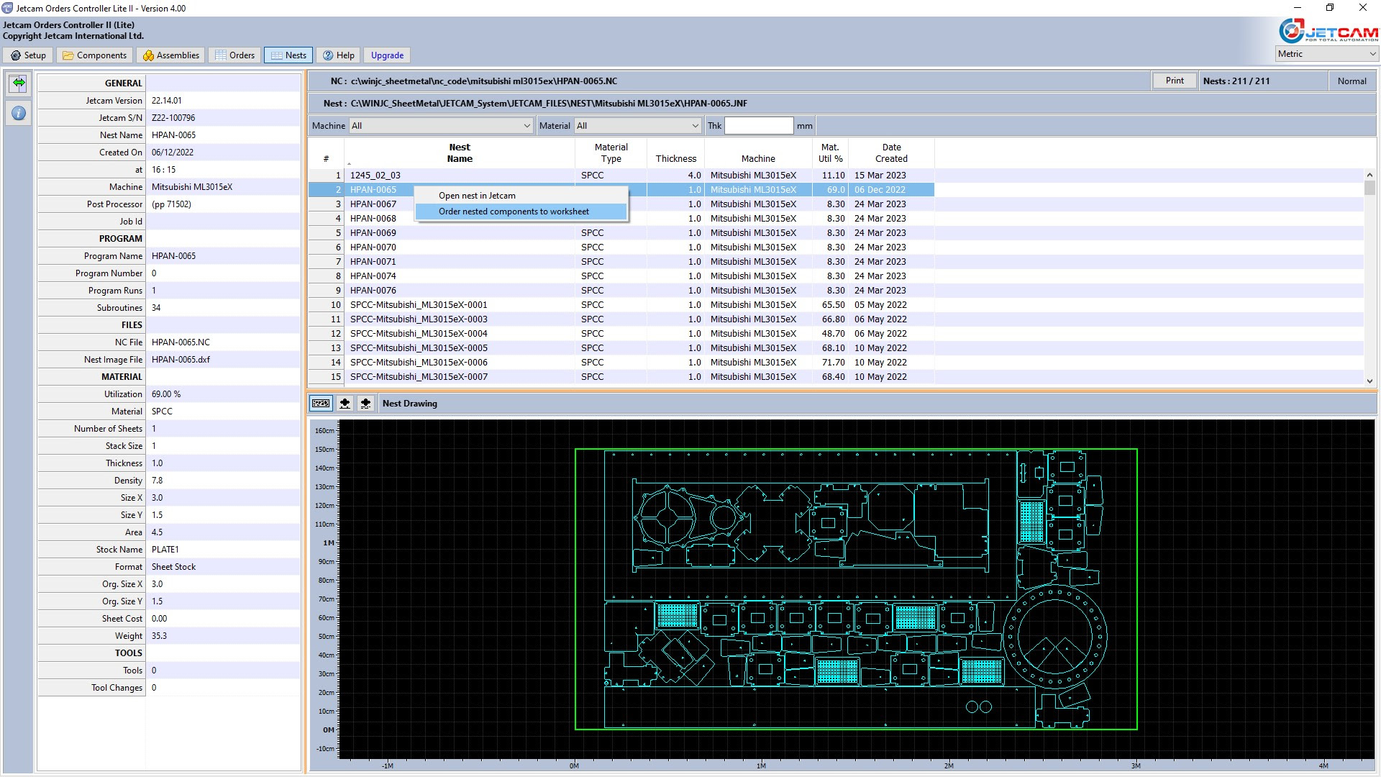Open the Setup section
Image resolution: width=1381 pixels, height=777 pixels.
coord(28,55)
